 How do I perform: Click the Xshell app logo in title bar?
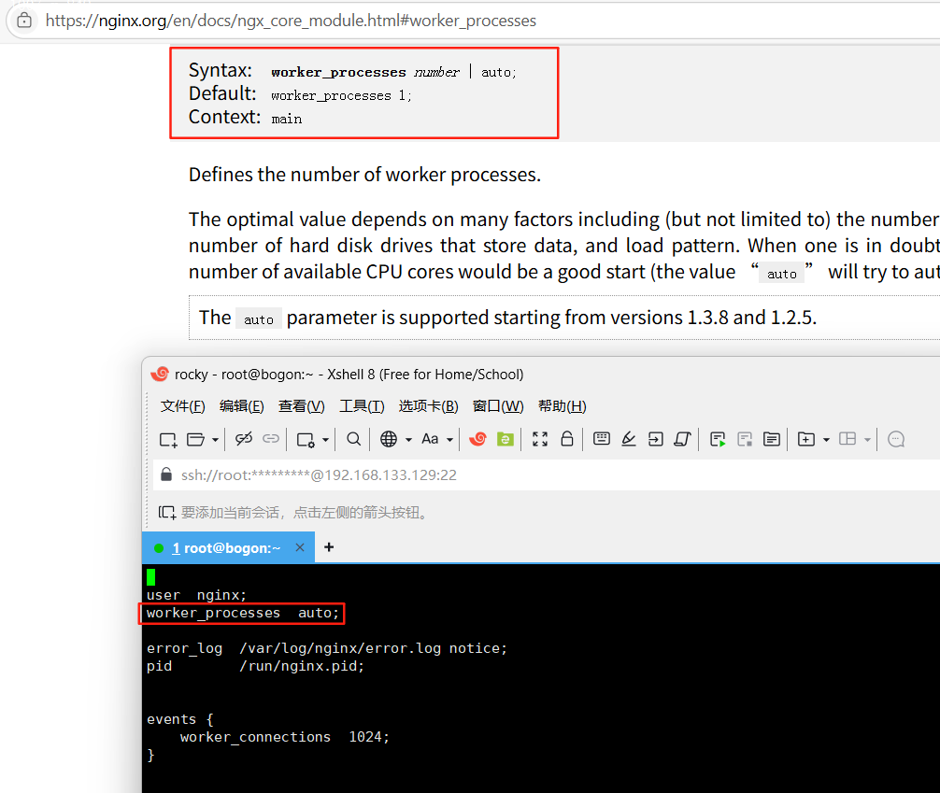tap(160, 374)
